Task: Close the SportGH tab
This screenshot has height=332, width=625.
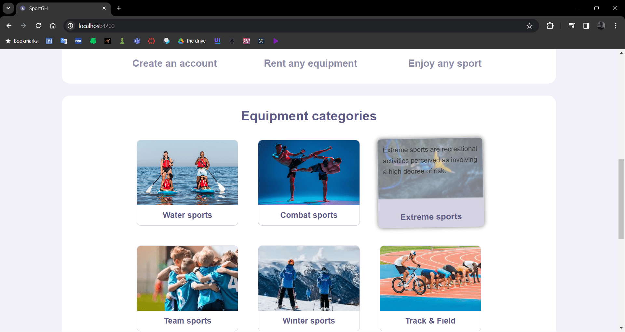Action: pyautogui.click(x=104, y=8)
